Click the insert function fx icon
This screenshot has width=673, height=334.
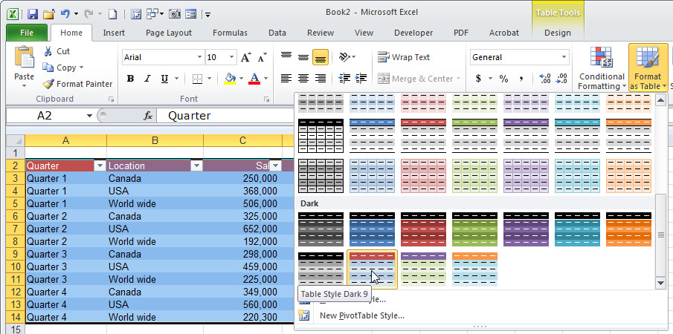click(148, 116)
